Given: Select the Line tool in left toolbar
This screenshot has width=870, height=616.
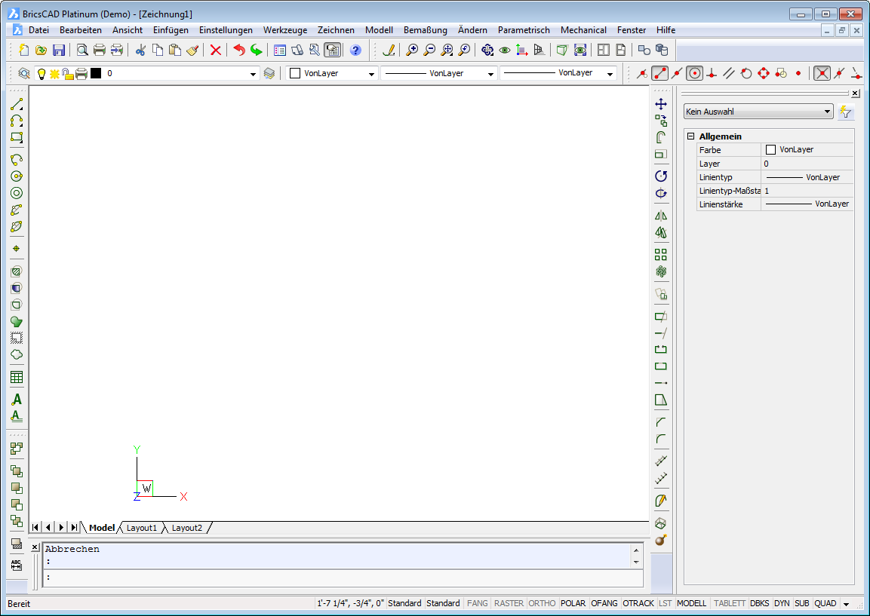Looking at the screenshot, I should [17, 104].
